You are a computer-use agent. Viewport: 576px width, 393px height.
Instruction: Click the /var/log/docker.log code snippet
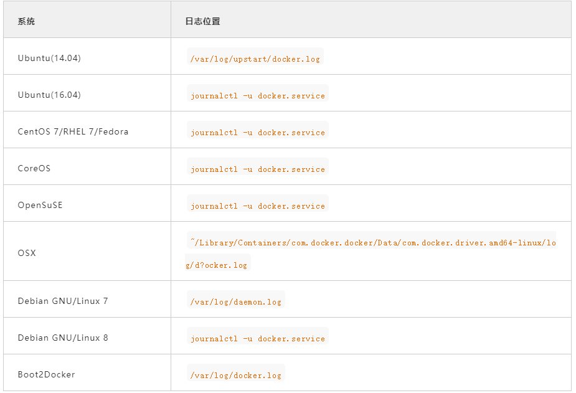[x=236, y=372]
